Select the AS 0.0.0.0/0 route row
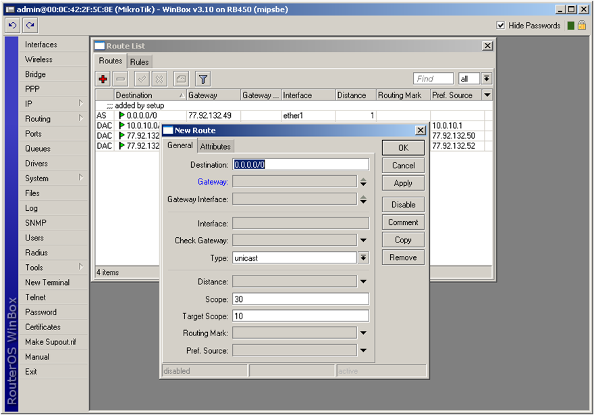The width and height of the screenshot is (594, 415). [x=294, y=115]
